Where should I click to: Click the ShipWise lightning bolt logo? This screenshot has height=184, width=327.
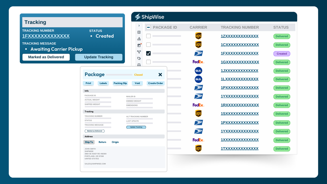(x=137, y=17)
